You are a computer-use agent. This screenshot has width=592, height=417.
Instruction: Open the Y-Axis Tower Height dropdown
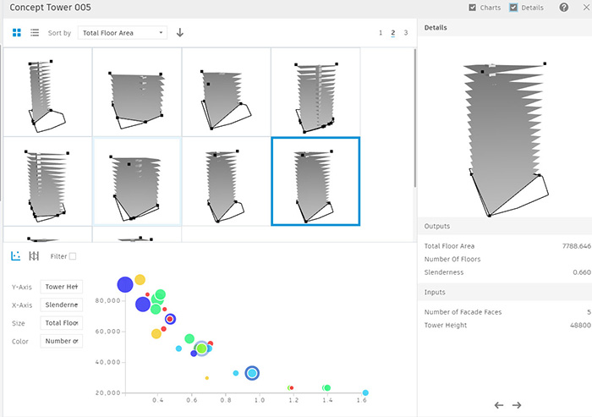tap(62, 287)
